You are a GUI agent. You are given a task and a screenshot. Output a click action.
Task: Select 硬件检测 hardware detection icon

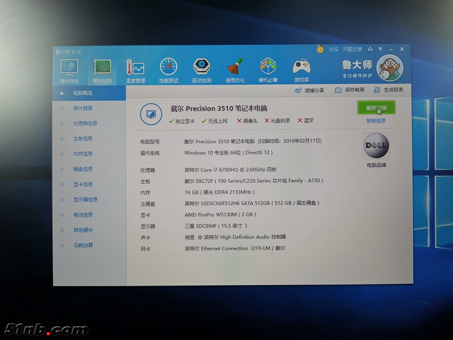[x=102, y=71]
